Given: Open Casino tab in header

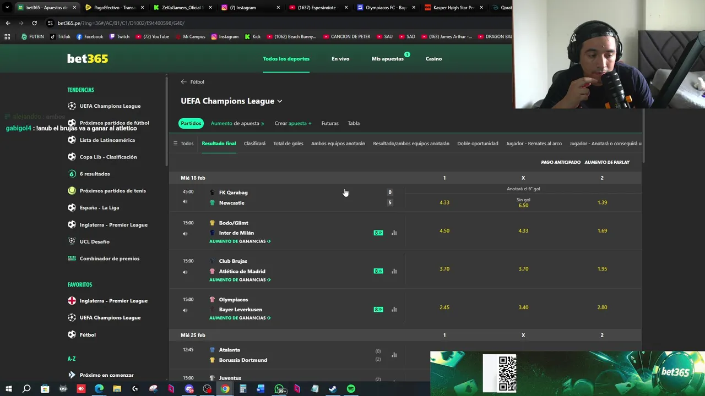Looking at the screenshot, I should coord(433,59).
